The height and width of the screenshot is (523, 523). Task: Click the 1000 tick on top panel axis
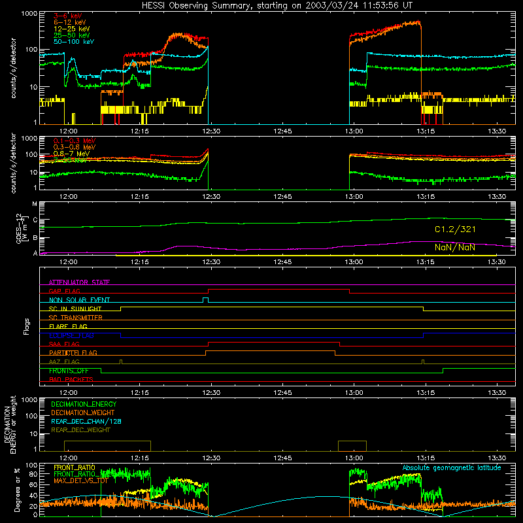click(x=29, y=14)
